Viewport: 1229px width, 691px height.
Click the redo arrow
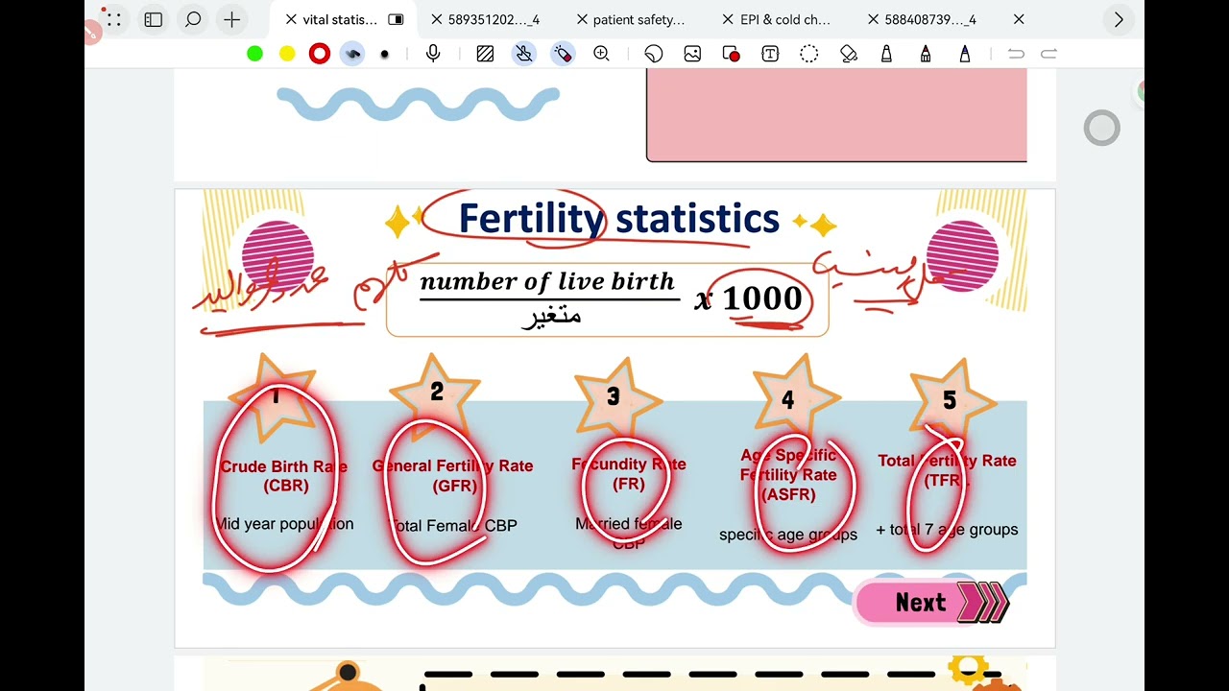pos(1049,54)
